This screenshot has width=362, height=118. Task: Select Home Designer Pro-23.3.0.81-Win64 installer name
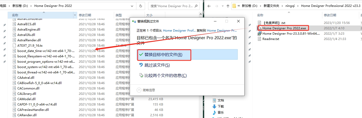[291, 34]
